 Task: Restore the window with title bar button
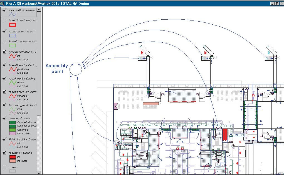click(x=277, y=3)
